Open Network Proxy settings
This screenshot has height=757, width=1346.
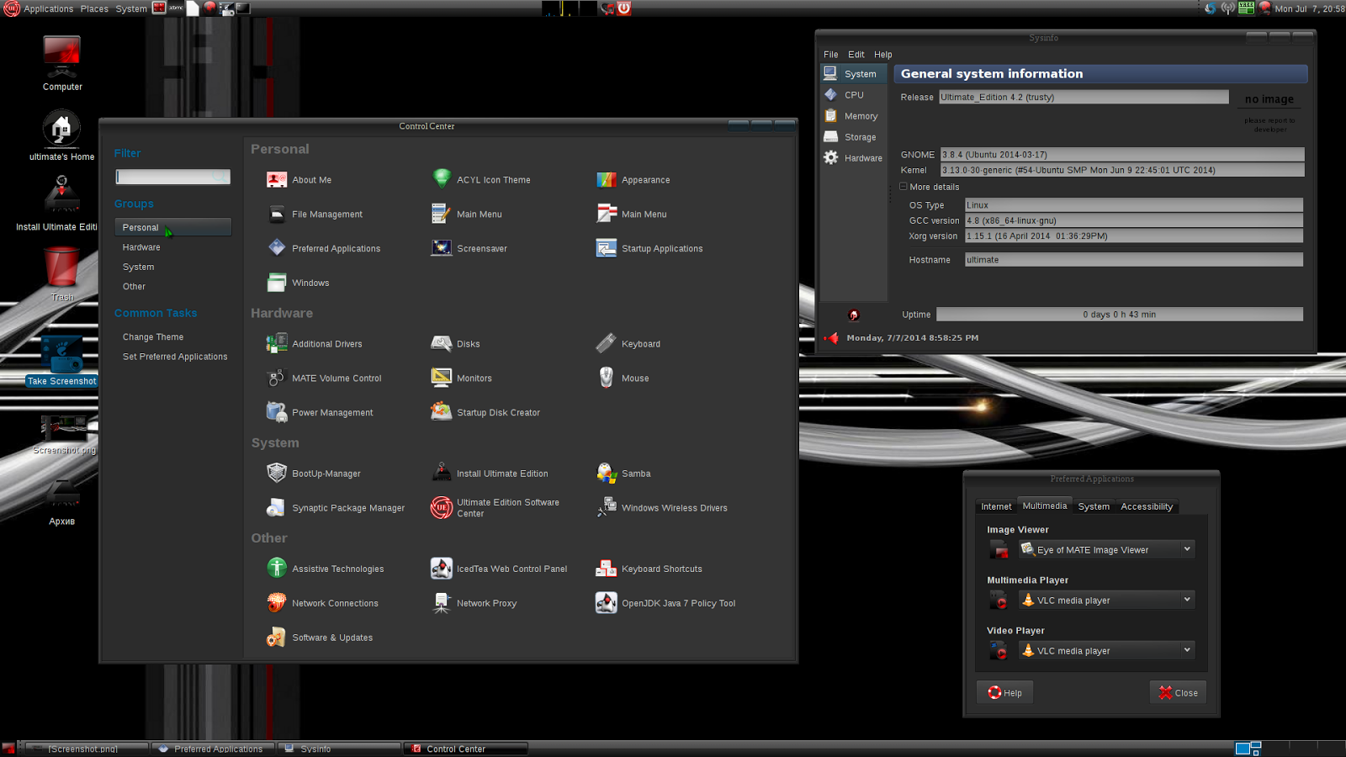pos(474,604)
